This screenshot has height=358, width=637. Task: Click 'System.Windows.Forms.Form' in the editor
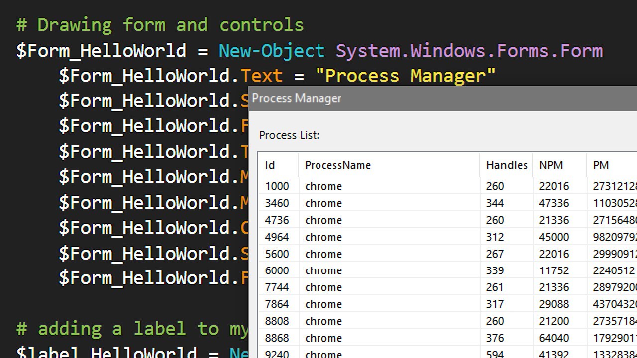click(x=470, y=50)
